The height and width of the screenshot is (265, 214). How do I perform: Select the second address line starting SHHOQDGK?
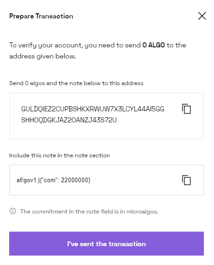coord(69,120)
